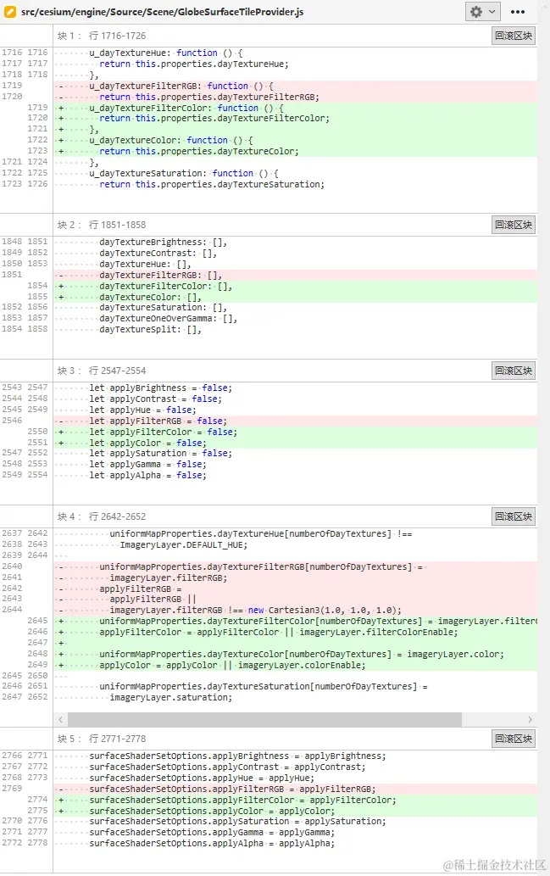Click old line number 1719 in gutter

[12, 86]
